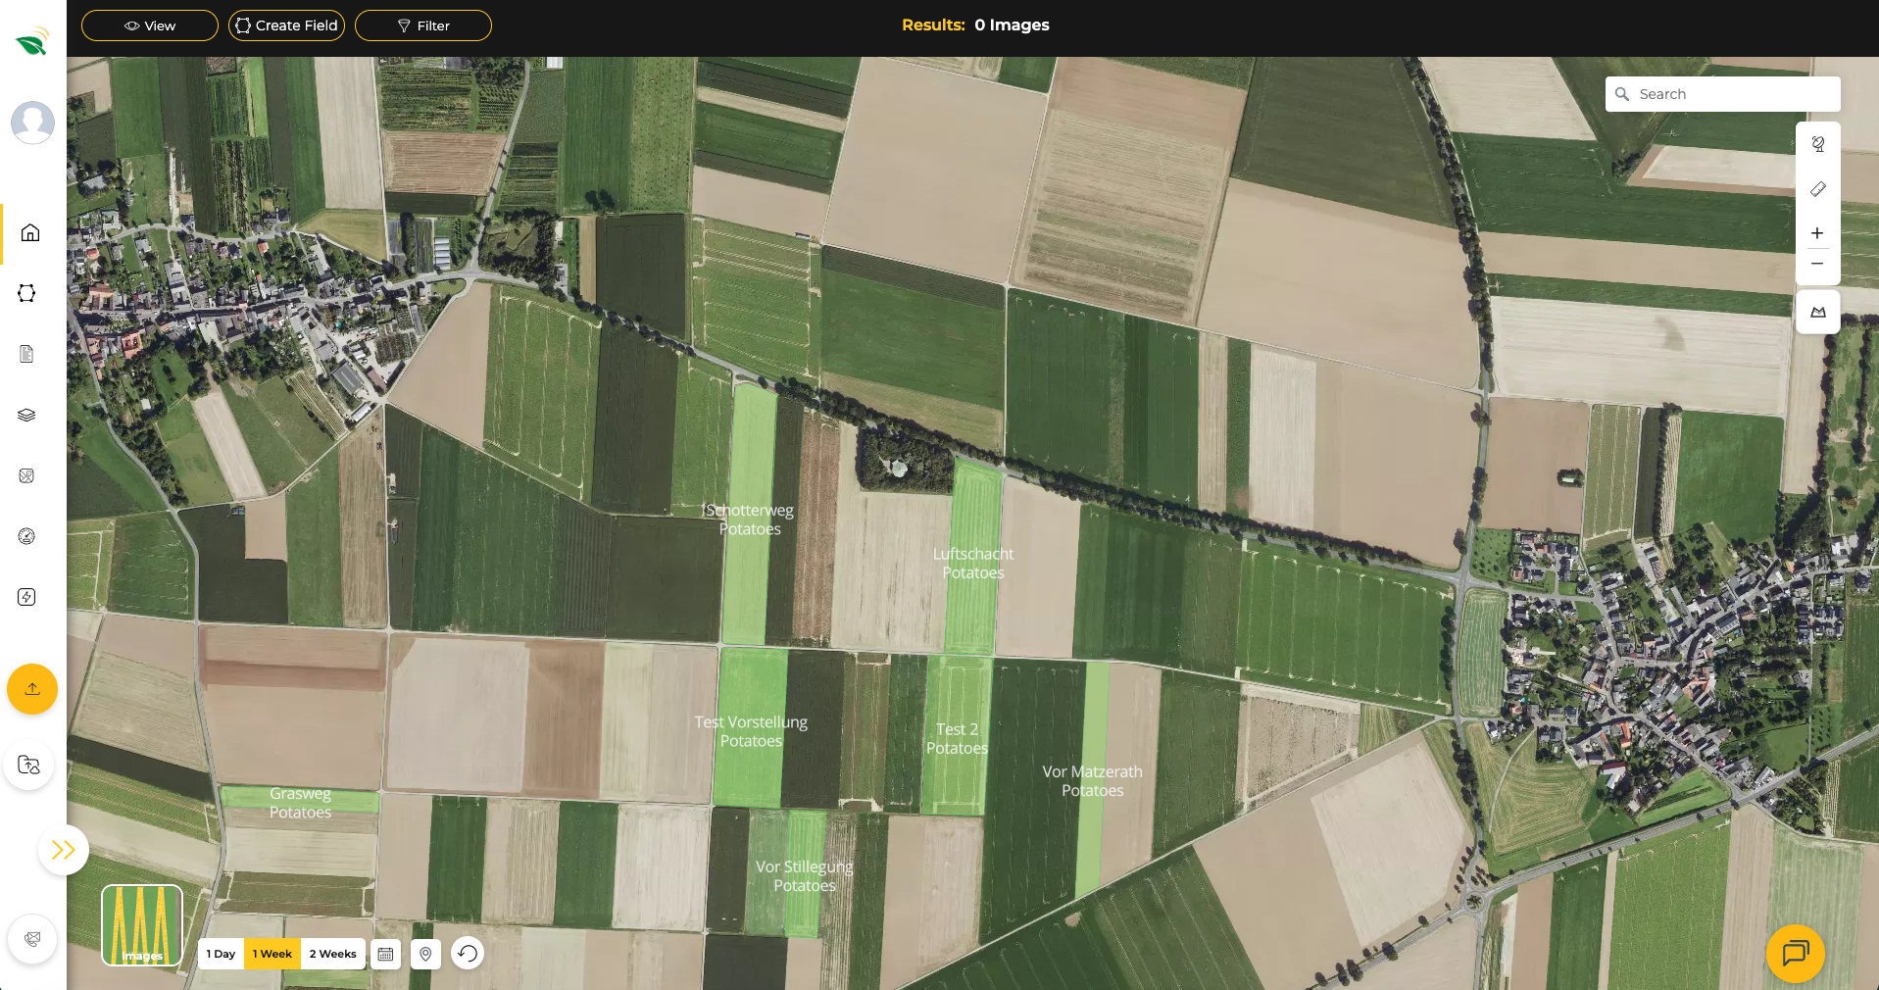Zoom in with the plus button

(1817, 233)
